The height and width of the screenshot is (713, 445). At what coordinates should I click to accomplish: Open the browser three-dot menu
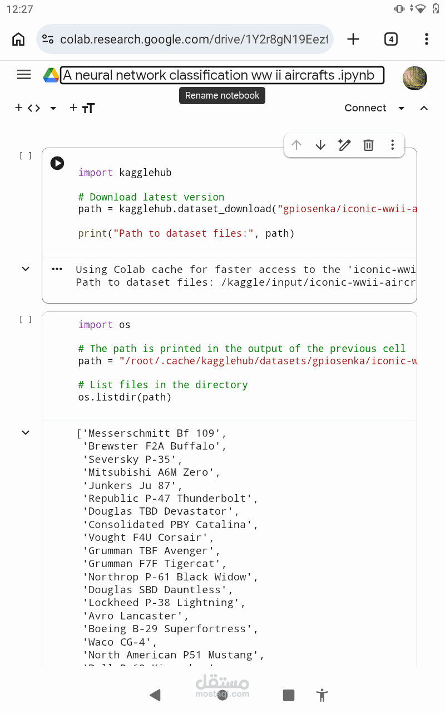[x=426, y=39]
